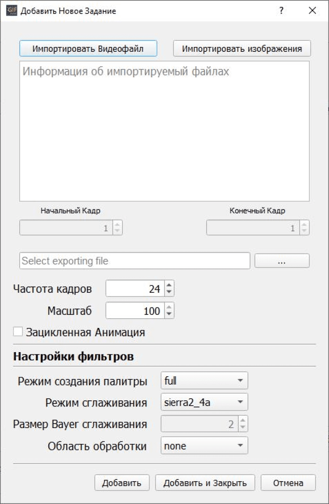Cancel with the Отмена button
This screenshot has height=504, width=329.
pyautogui.click(x=288, y=483)
